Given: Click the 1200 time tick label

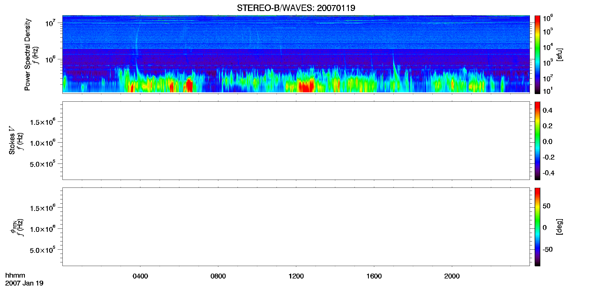Looking at the screenshot, I should point(296,276).
